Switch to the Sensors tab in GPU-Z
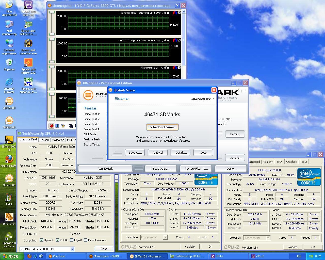325x260 pixels. (x=44, y=140)
